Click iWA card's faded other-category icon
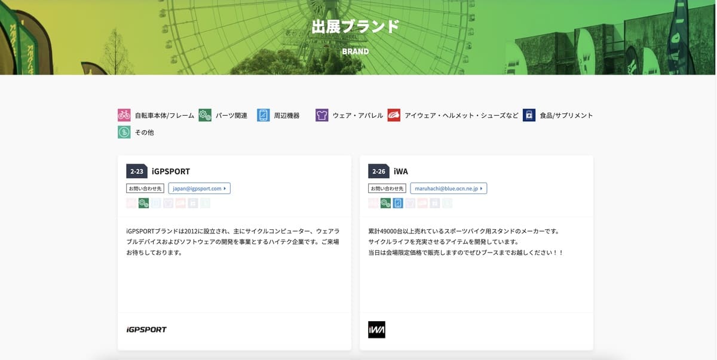 (447, 203)
